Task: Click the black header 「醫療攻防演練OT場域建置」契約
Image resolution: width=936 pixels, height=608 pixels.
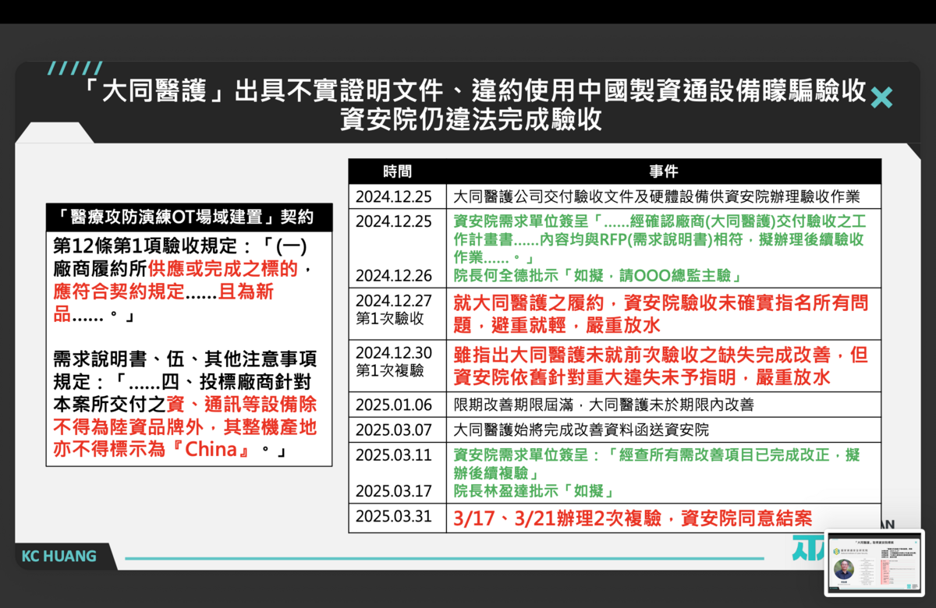Action: (190, 217)
